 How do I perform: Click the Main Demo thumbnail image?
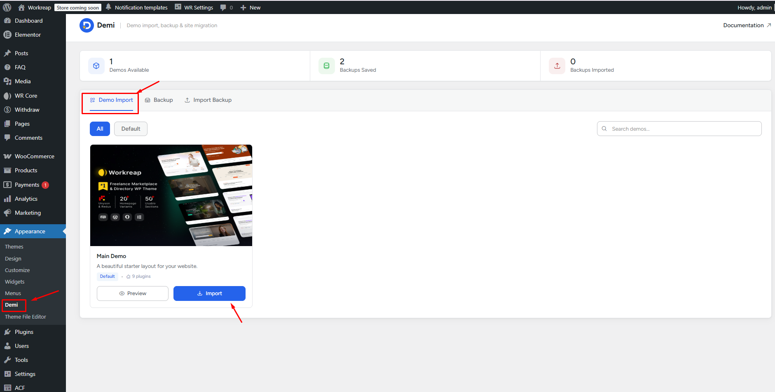coord(171,195)
